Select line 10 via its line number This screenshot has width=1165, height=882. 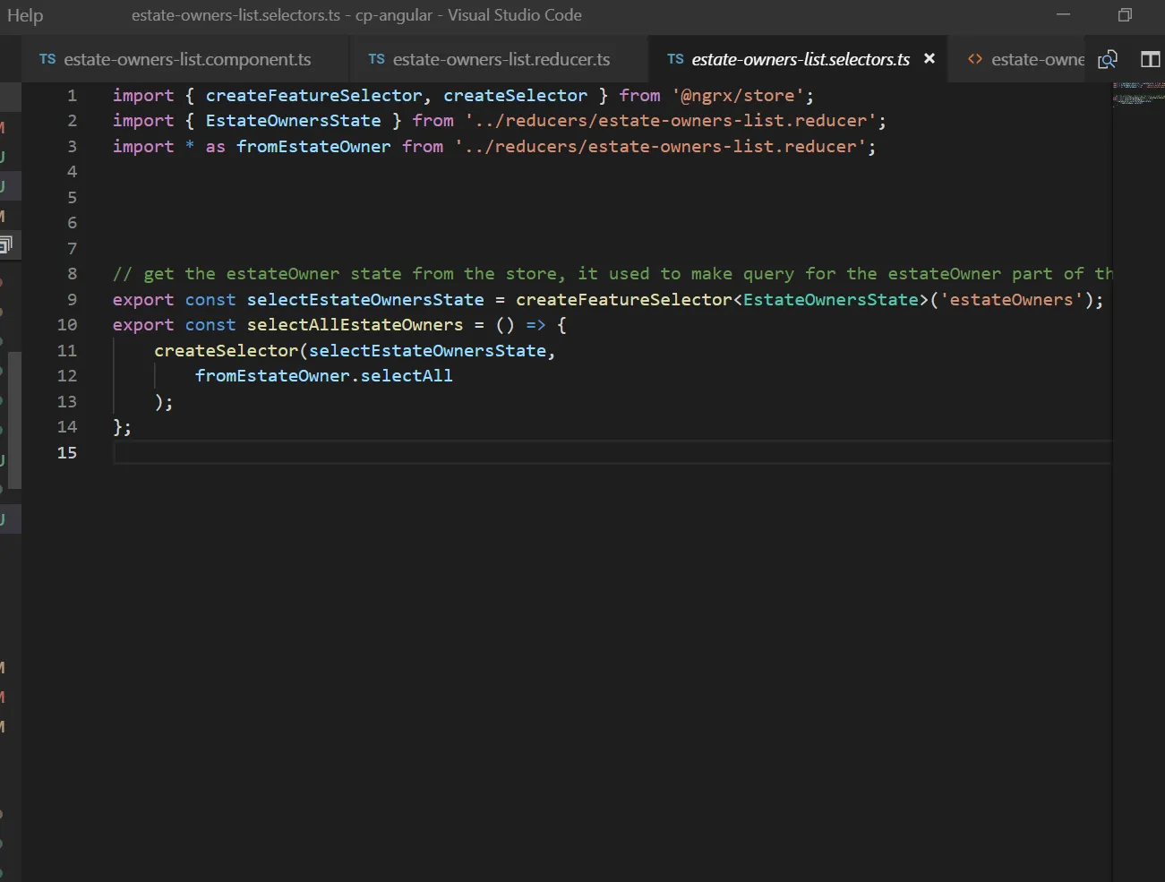click(x=67, y=325)
